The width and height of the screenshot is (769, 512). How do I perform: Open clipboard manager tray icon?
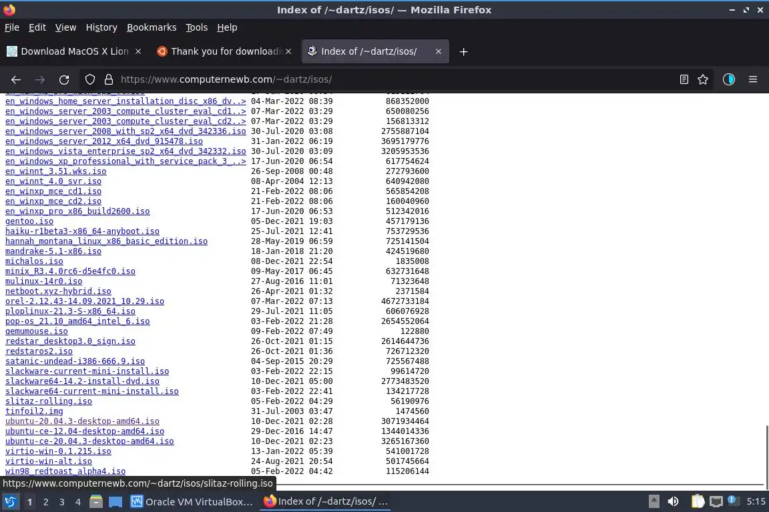(x=698, y=501)
